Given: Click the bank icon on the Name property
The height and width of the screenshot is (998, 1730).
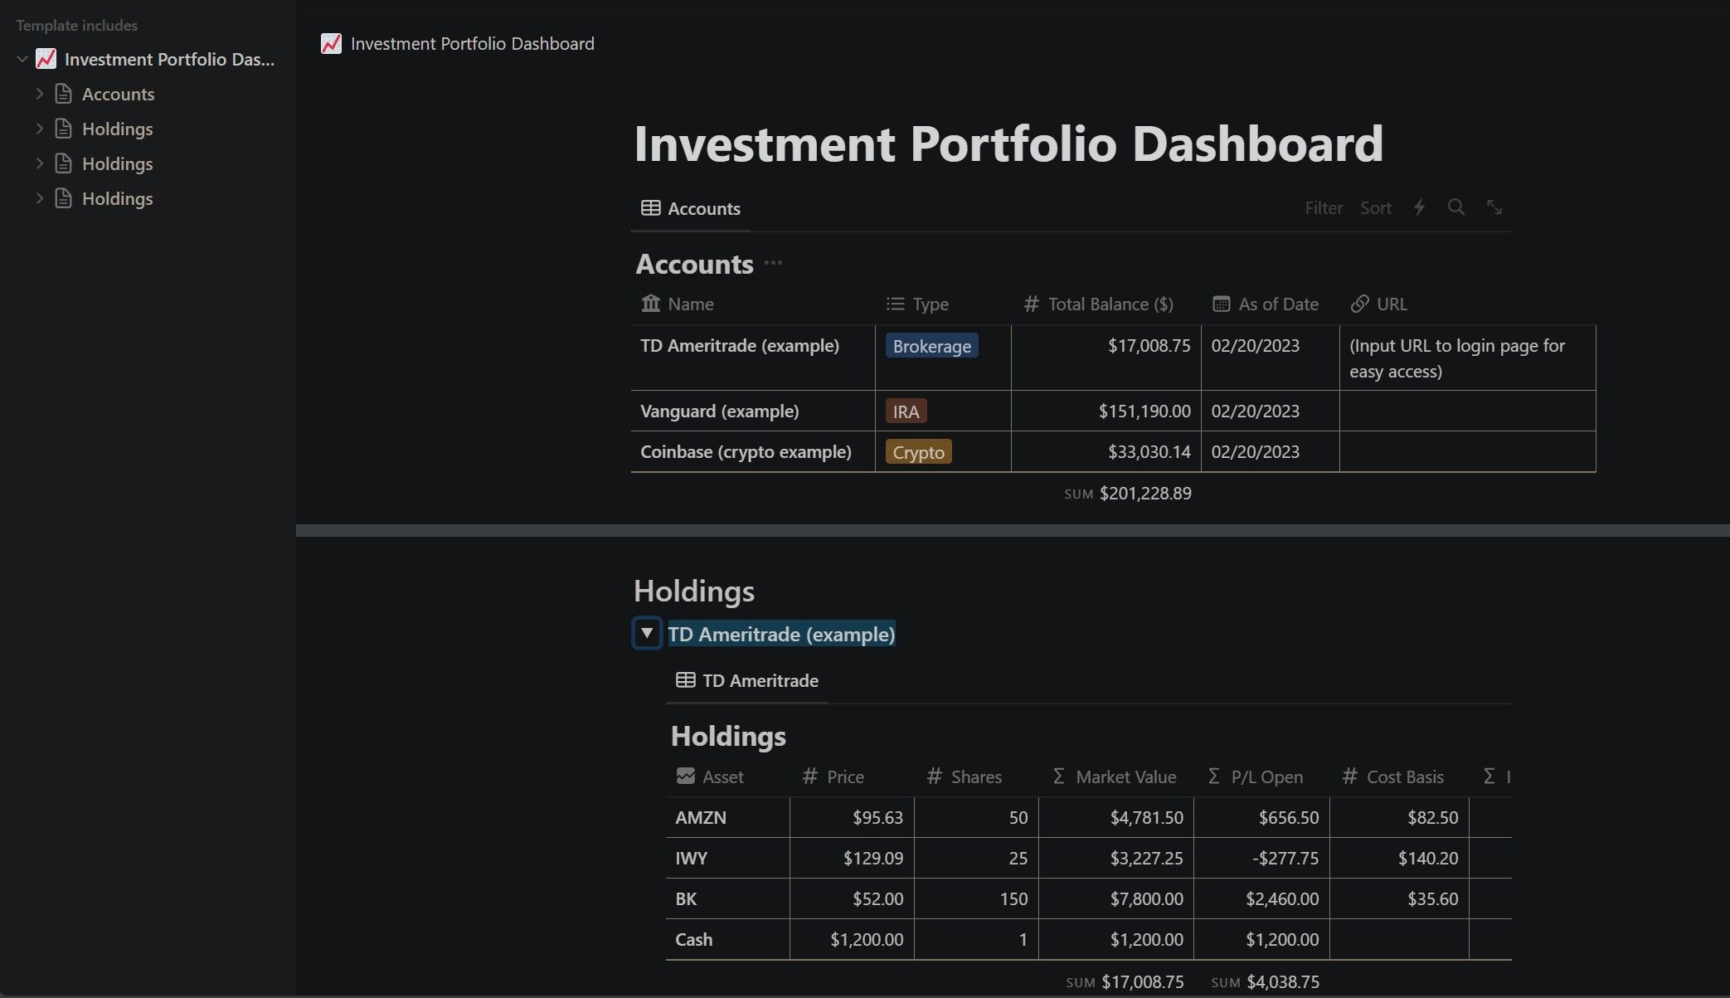Looking at the screenshot, I should [x=651, y=304].
